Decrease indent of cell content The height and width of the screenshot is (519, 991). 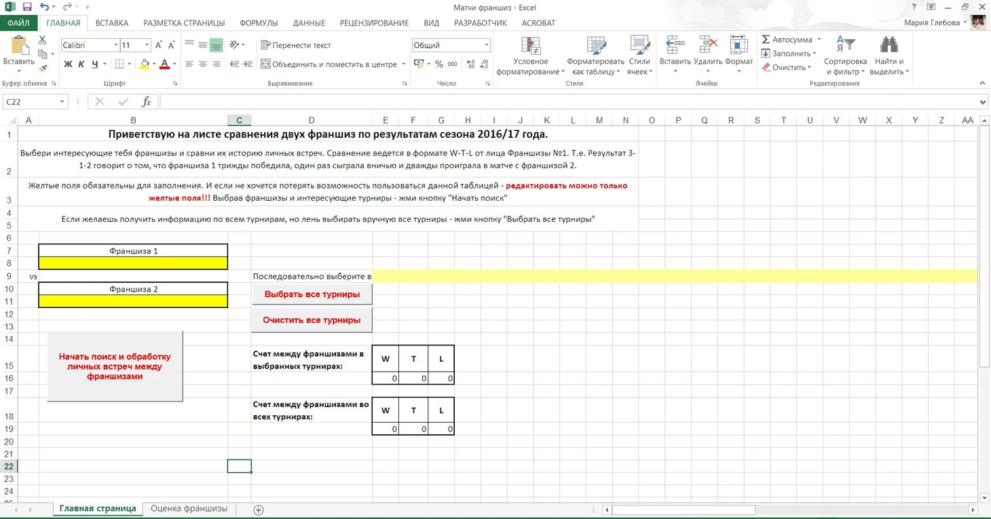(x=234, y=64)
